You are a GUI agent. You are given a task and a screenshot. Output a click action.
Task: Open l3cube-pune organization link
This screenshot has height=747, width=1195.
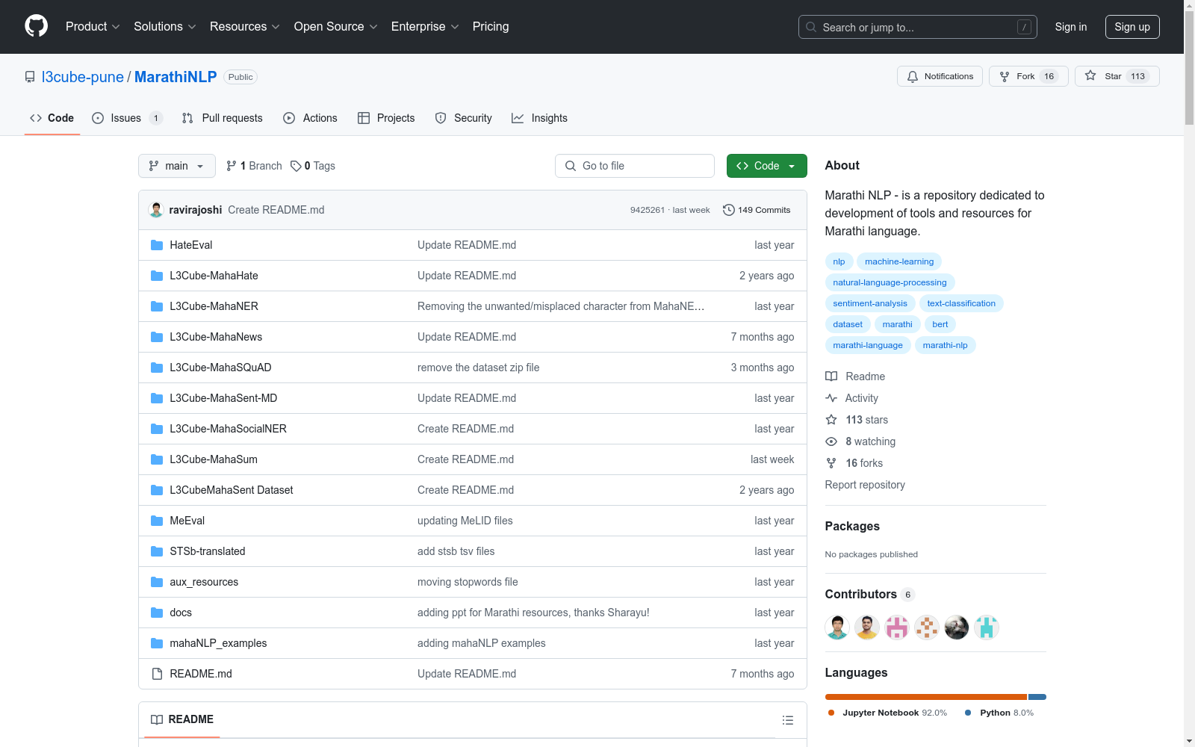83,77
